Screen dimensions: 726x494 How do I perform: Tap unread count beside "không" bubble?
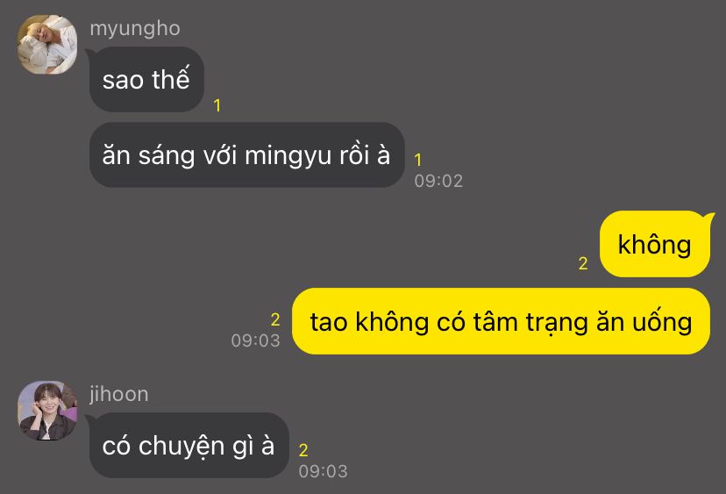[x=583, y=264]
